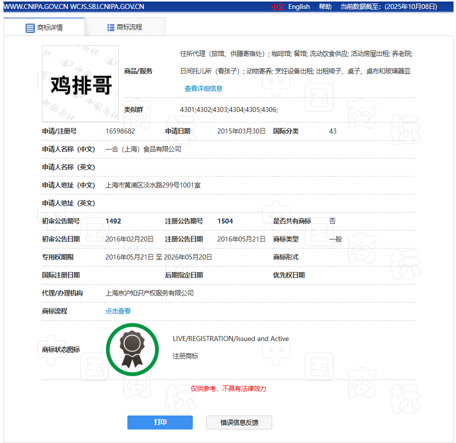Click the green registered trademark ribbon badge
This screenshot has width=456, height=443.
tap(132, 349)
